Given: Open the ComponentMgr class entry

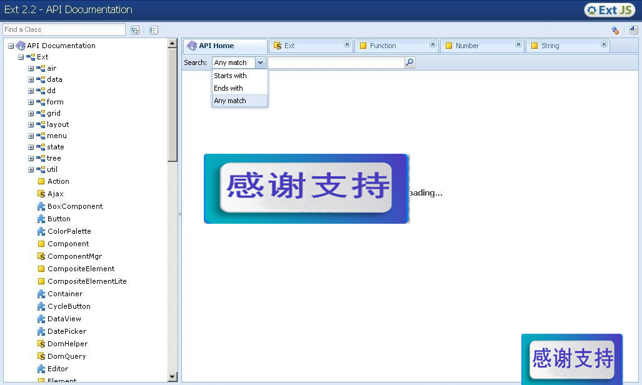Looking at the screenshot, I should tap(74, 256).
